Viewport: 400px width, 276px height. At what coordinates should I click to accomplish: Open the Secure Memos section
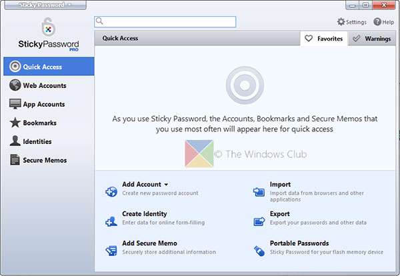[x=49, y=160]
